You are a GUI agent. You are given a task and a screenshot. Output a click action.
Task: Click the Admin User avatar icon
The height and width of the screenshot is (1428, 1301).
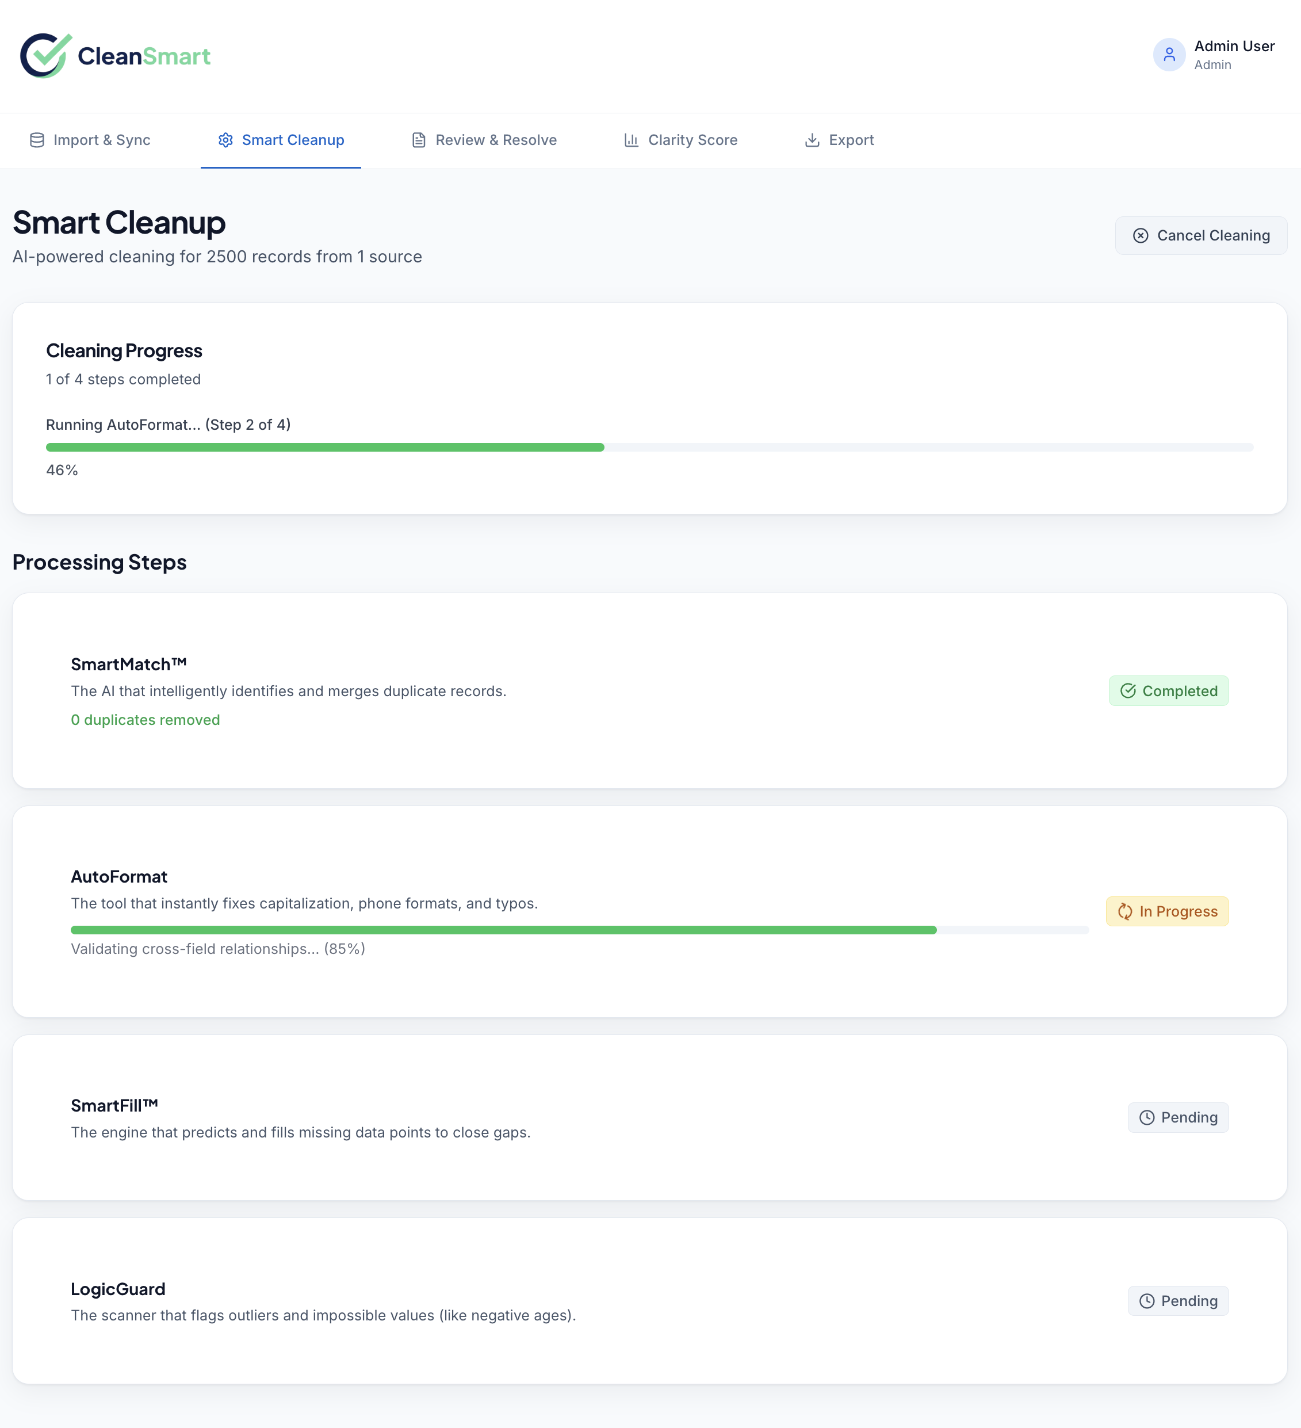(1169, 55)
